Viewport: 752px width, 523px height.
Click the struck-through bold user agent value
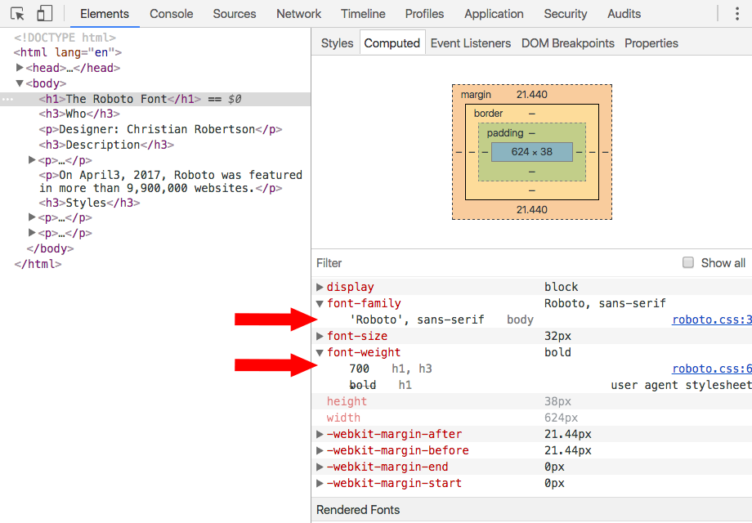coord(363,385)
